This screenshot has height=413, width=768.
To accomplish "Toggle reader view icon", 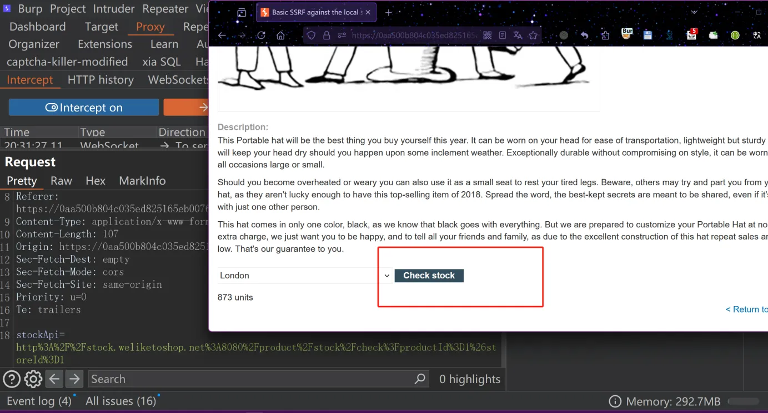I will (503, 35).
